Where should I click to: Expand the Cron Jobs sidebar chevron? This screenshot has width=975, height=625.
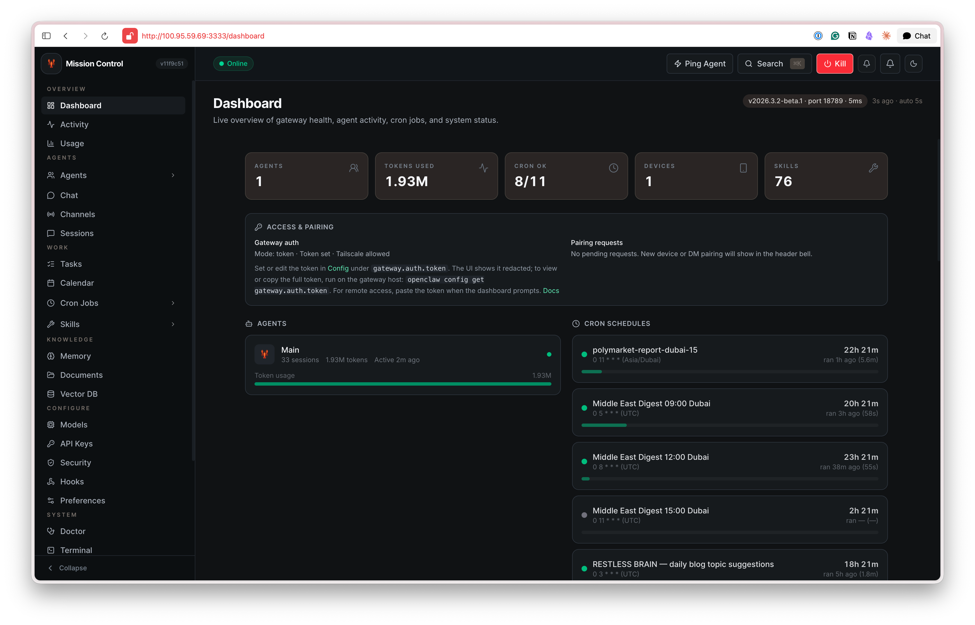pyautogui.click(x=173, y=303)
